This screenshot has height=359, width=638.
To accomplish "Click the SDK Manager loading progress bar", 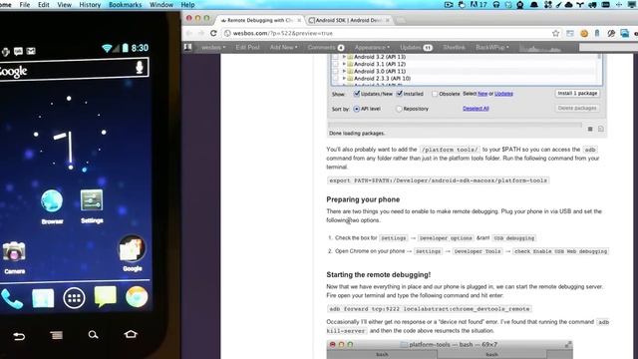I will [x=455, y=125].
